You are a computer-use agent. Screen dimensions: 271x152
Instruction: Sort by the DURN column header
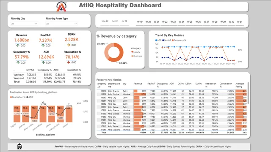(x=199, y=84)
